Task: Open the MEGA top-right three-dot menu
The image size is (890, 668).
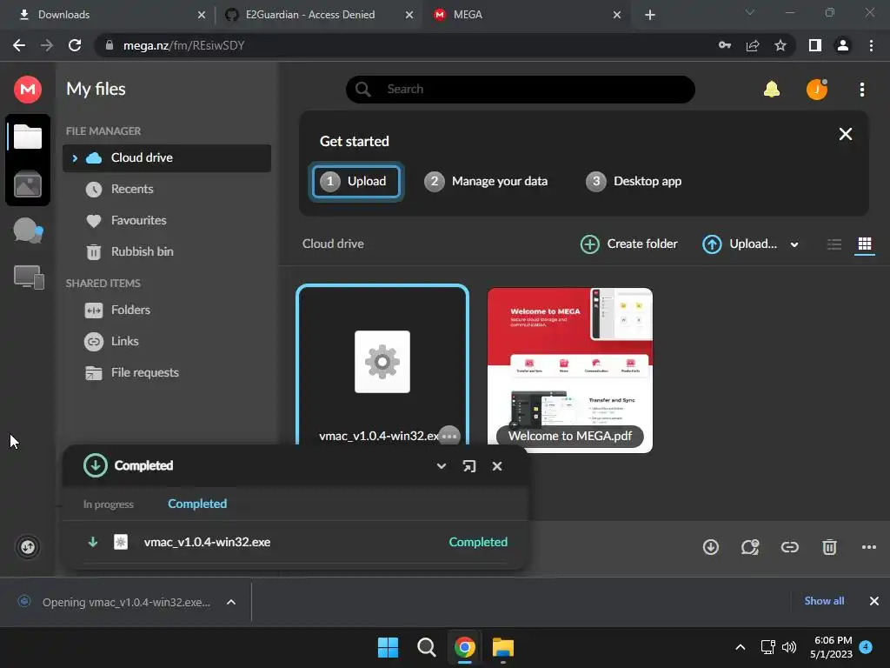Action: point(861,90)
